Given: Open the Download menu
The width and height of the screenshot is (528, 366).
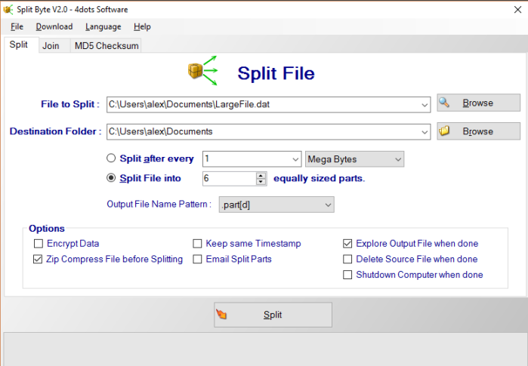Looking at the screenshot, I should click(54, 26).
